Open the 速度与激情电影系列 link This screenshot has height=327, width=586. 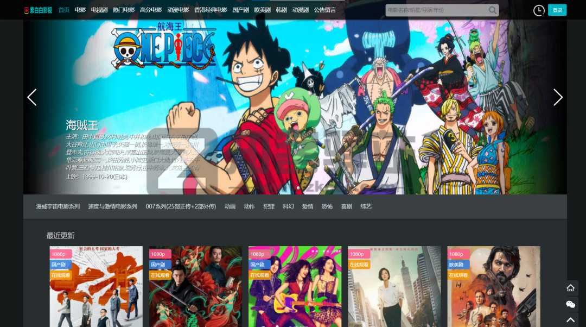click(112, 206)
